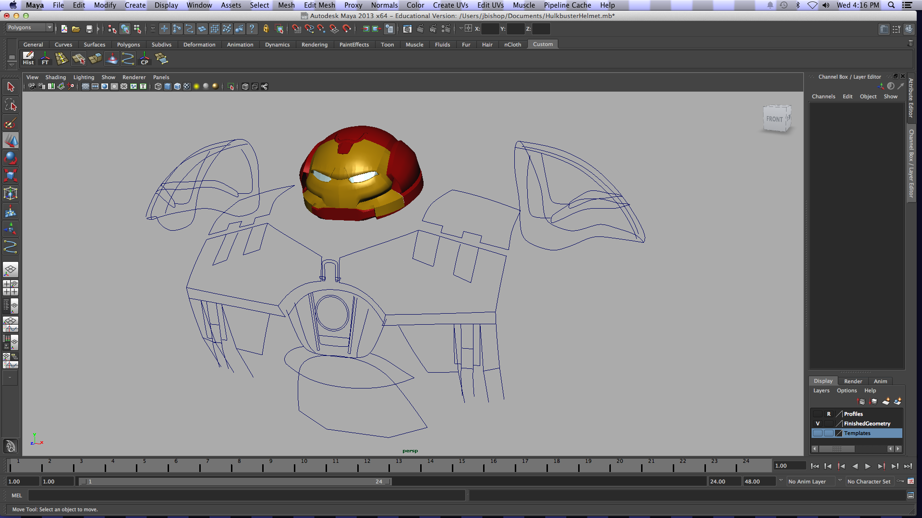Click Profiles layer color swatch
Viewport: 922px width, 518px height.
tap(839, 414)
